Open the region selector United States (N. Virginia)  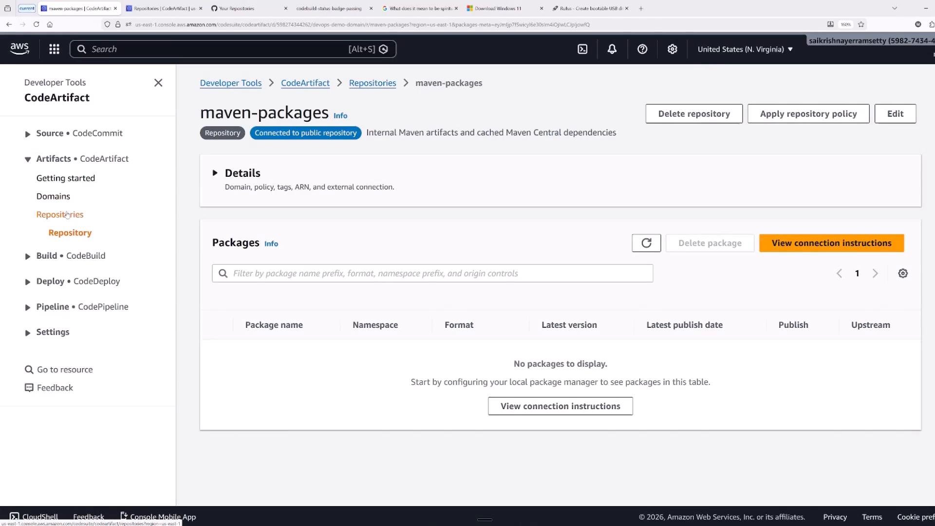tap(745, 49)
